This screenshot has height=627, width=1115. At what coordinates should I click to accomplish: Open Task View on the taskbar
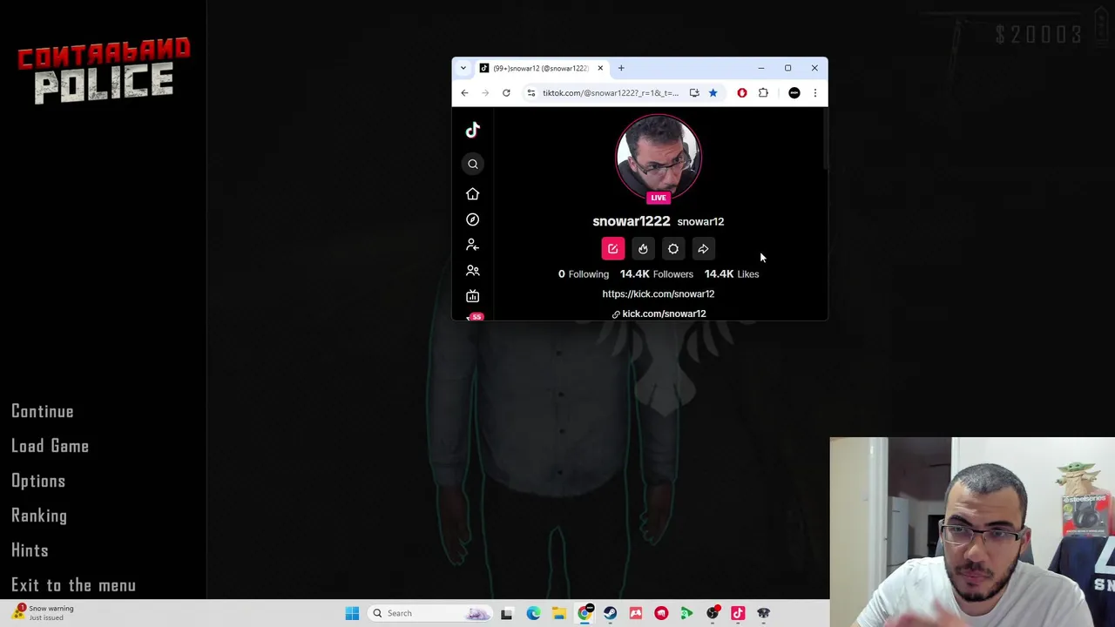507,613
